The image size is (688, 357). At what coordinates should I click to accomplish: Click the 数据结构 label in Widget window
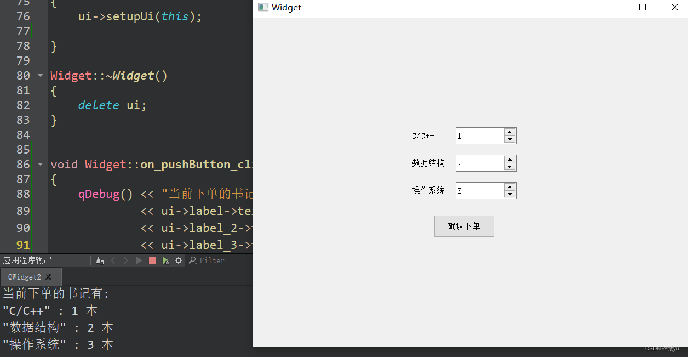pyautogui.click(x=428, y=163)
